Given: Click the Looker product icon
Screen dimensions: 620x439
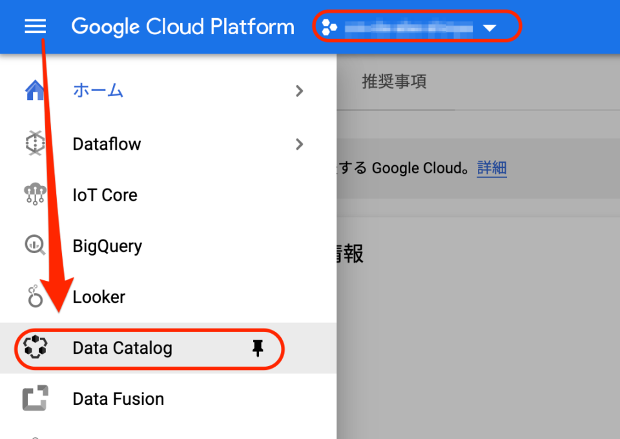Looking at the screenshot, I should (x=35, y=297).
